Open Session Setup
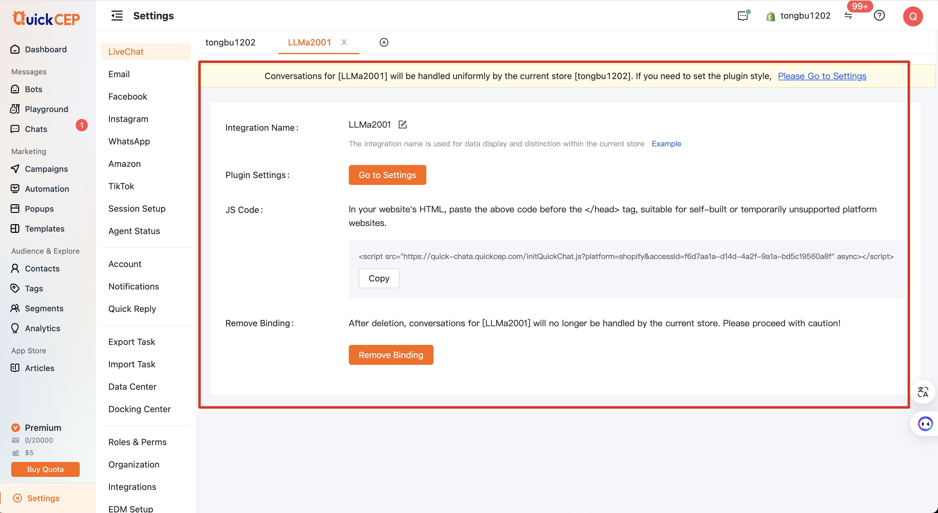The height and width of the screenshot is (513, 938). coord(136,209)
